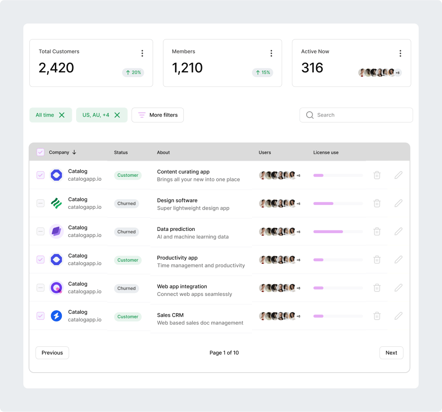The width and height of the screenshot is (442, 412).
Task: Edit the Sales CRM row with pencil icon
Action: pyautogui.click(x=398, y=316)
